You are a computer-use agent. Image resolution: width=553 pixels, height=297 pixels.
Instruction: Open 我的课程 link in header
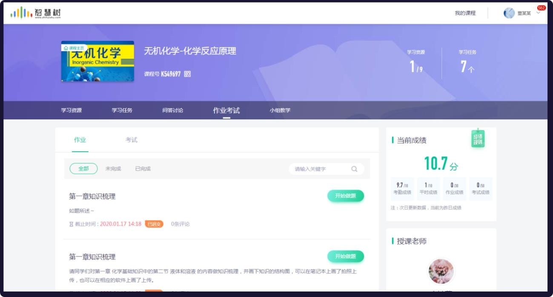pyautogui.click(x=465, y=13)
